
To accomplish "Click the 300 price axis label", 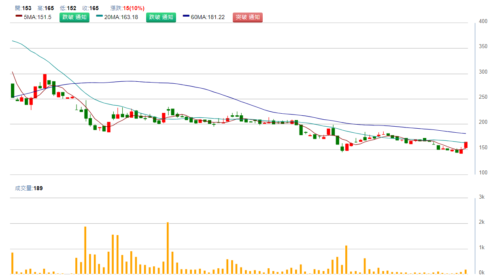I will (482, 72).
